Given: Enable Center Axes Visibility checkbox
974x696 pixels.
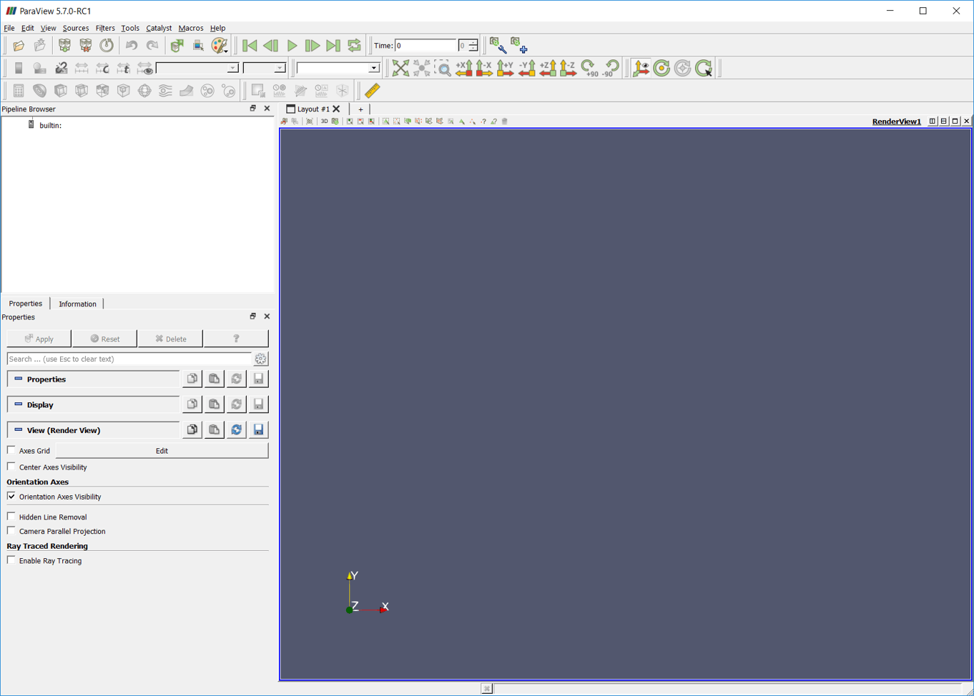Looking at the screenshot, I should pos(11,467).
